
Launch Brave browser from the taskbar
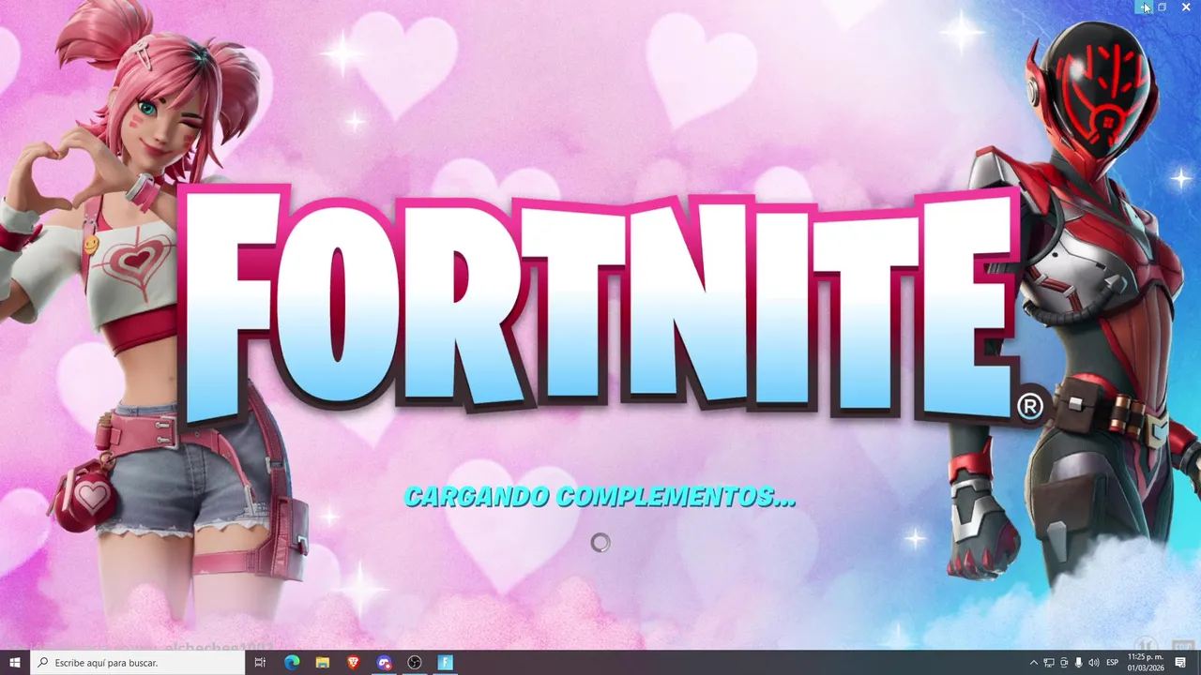[353, 663]
